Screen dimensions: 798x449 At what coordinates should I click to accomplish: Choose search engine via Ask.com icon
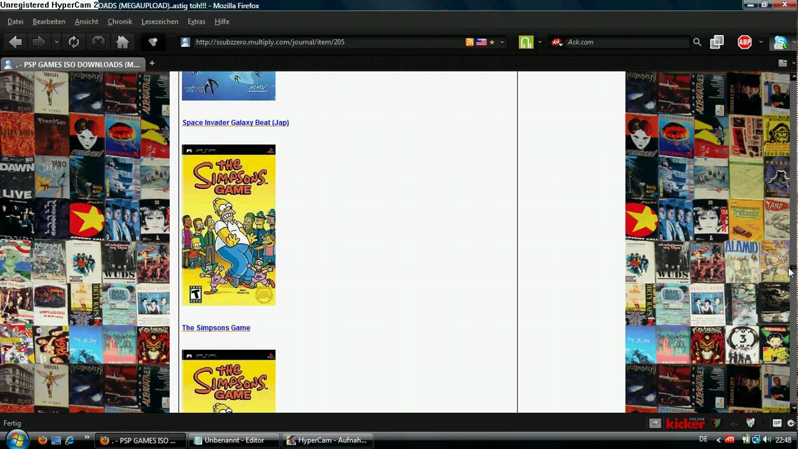[x=557, y=42]
